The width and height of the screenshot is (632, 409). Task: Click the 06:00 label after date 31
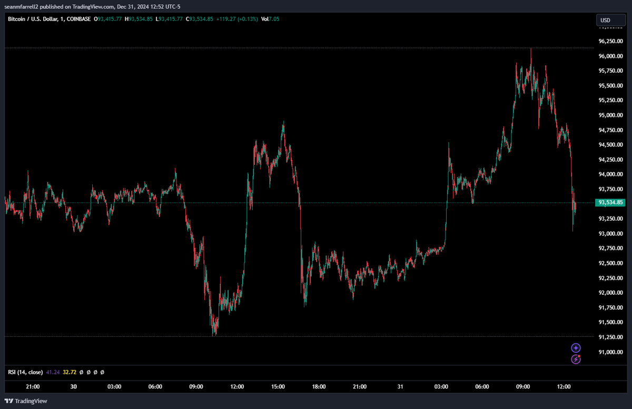[482, 387]
